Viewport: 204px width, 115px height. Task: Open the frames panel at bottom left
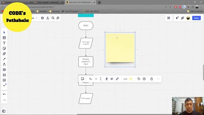tap(4, 111)
